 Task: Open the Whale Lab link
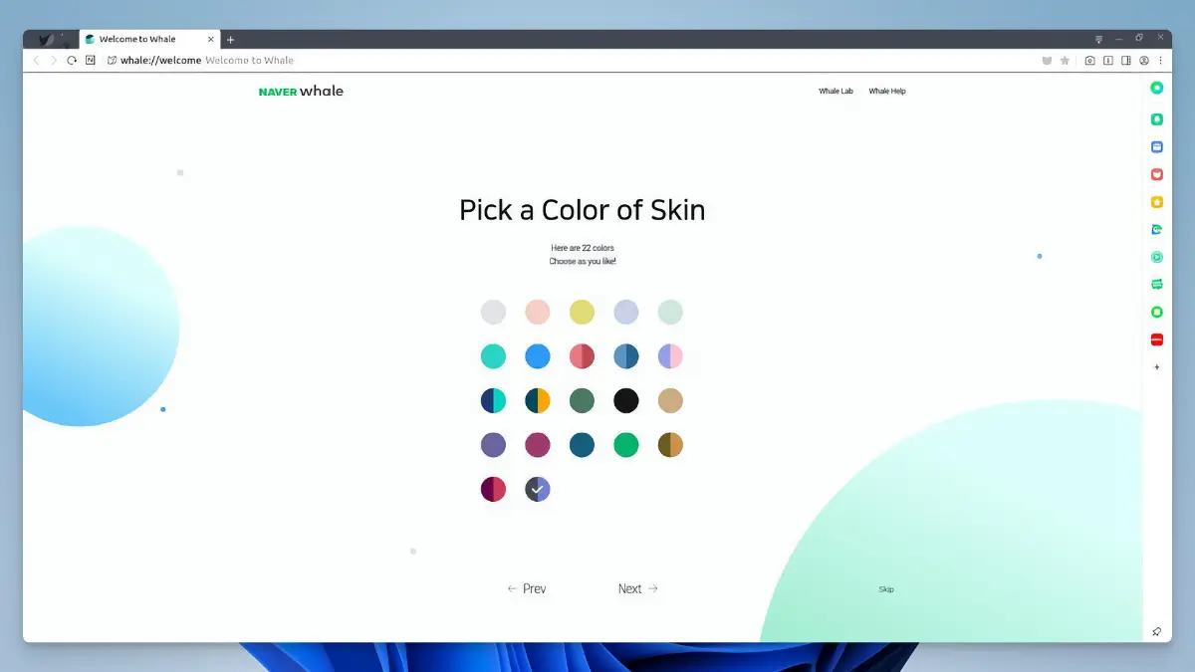(x=836, y=92)
